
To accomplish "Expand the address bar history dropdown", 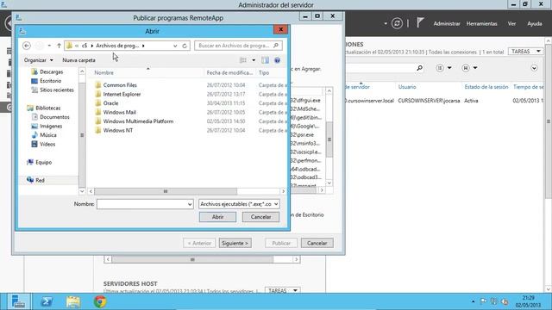I will coord(175,46).
